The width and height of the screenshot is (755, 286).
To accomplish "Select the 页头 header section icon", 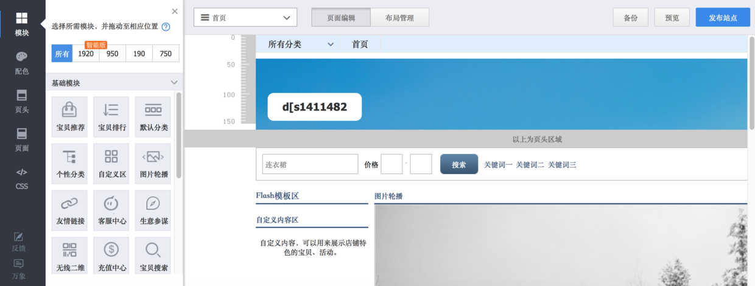I will click(x=22, y=101).
